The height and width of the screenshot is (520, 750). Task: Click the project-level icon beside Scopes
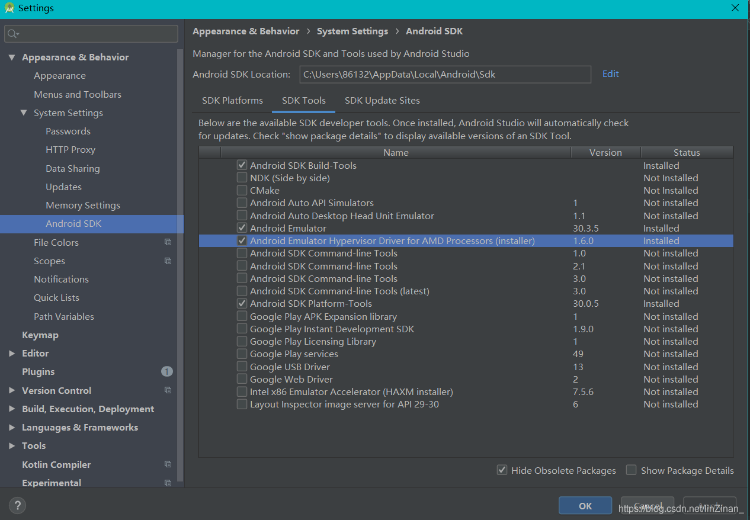168,261
